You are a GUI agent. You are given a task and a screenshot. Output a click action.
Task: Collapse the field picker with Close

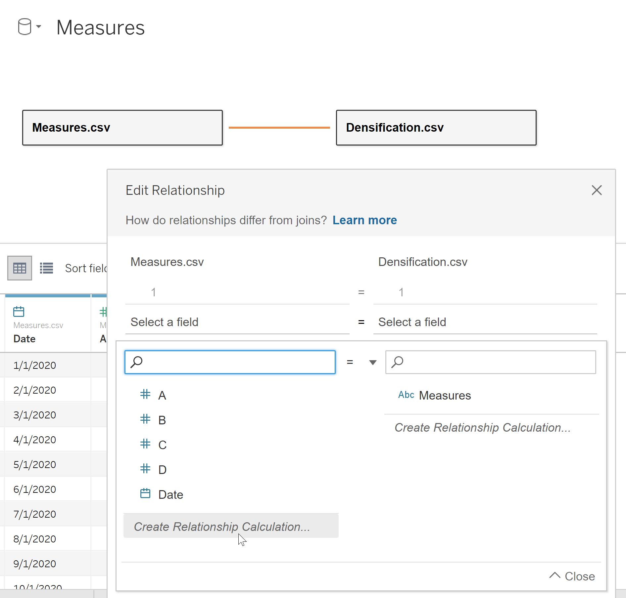coord(572,576)
